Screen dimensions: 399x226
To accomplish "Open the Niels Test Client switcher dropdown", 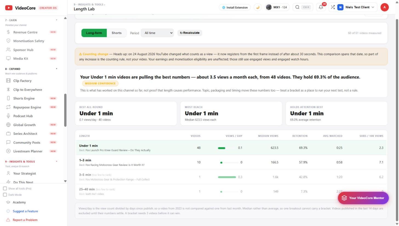I will point(354,7).
